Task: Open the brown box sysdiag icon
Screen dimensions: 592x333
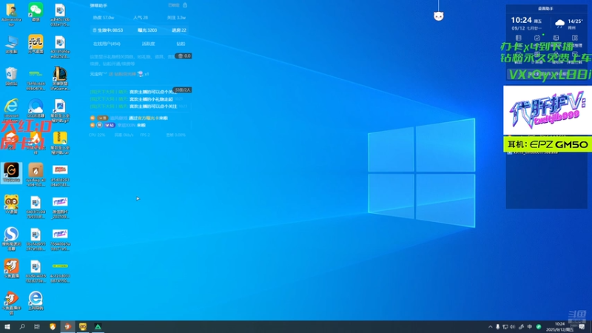Action: tap(36, 175)
